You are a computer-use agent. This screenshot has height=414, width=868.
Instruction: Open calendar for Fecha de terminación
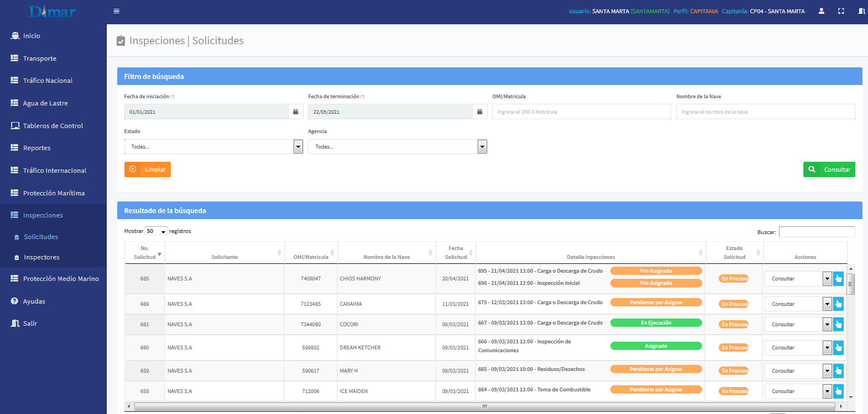[x=480, y=112]
